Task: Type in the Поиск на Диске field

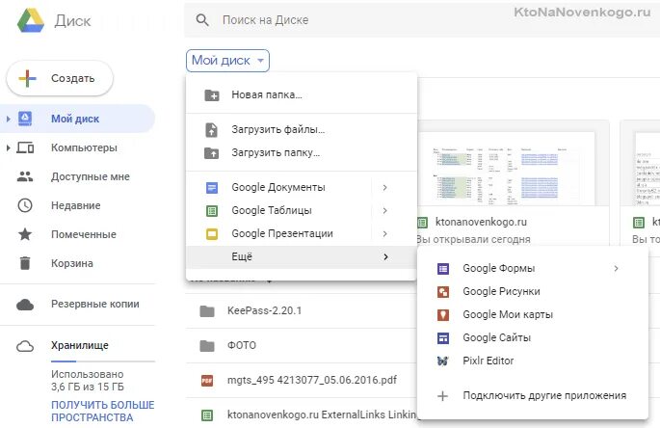Action: (x=385, y=19)
